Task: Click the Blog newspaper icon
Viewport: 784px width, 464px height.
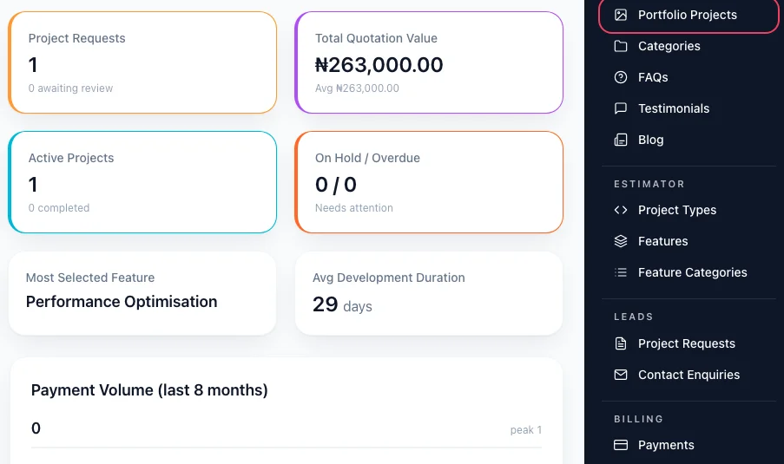Action: pos(621,140)
